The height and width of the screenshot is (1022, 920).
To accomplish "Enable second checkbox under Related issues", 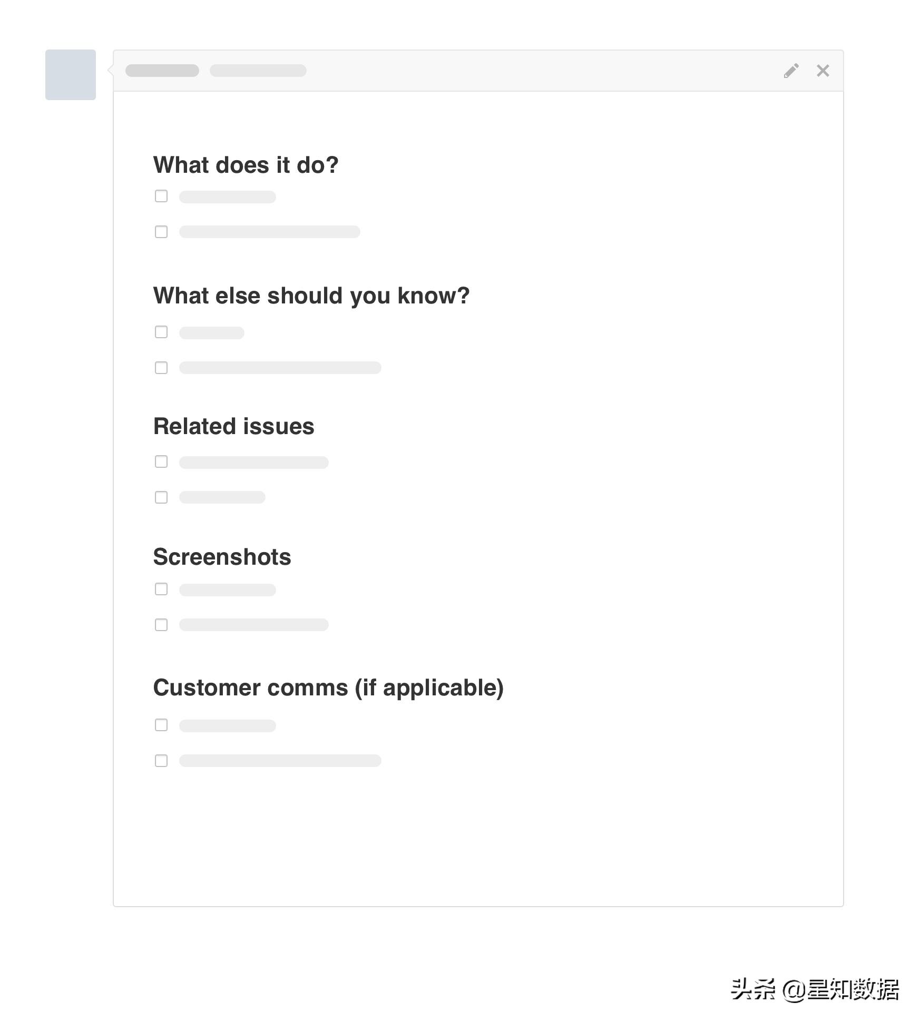I will pos(161,497).
